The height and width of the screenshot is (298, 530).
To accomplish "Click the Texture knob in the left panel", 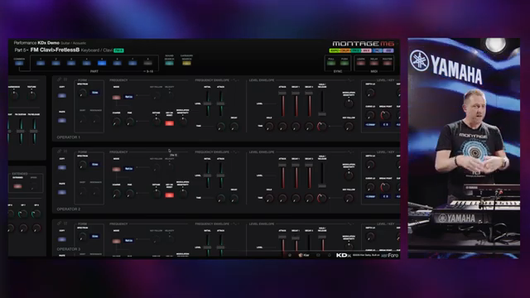I will (x=31, y=96).
